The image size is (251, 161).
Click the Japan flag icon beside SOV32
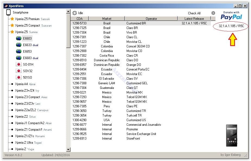(x=19, y=71)
